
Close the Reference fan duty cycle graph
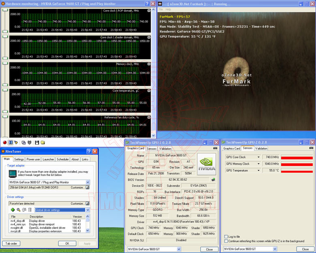coord(149,118)
